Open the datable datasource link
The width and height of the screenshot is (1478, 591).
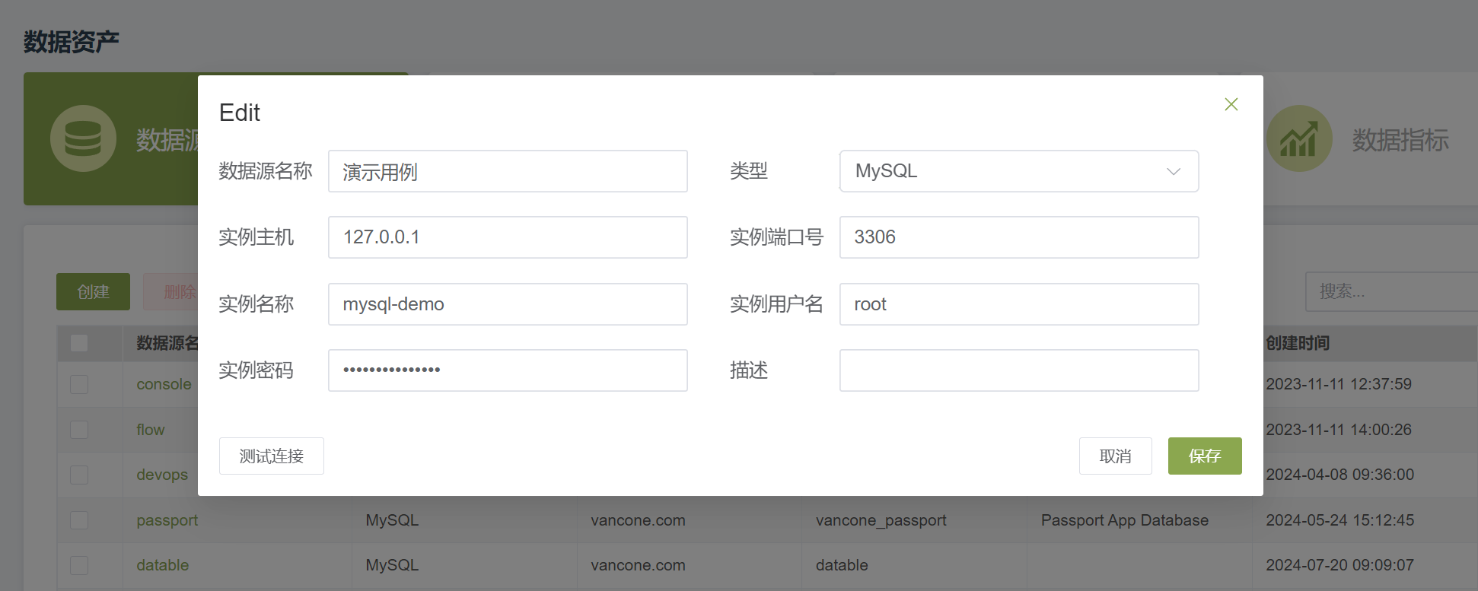(x=162, y=565)
